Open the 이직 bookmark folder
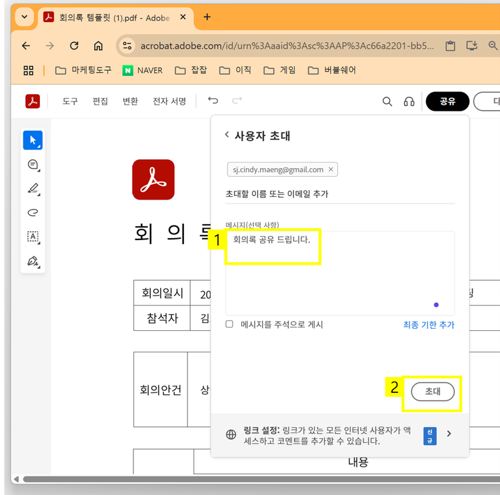Viewport: 500px width, 495px height. pos(235,70)
